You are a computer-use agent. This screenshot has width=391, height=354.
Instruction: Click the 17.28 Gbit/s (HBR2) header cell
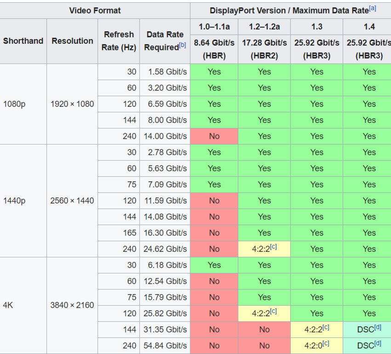point(264,49)
